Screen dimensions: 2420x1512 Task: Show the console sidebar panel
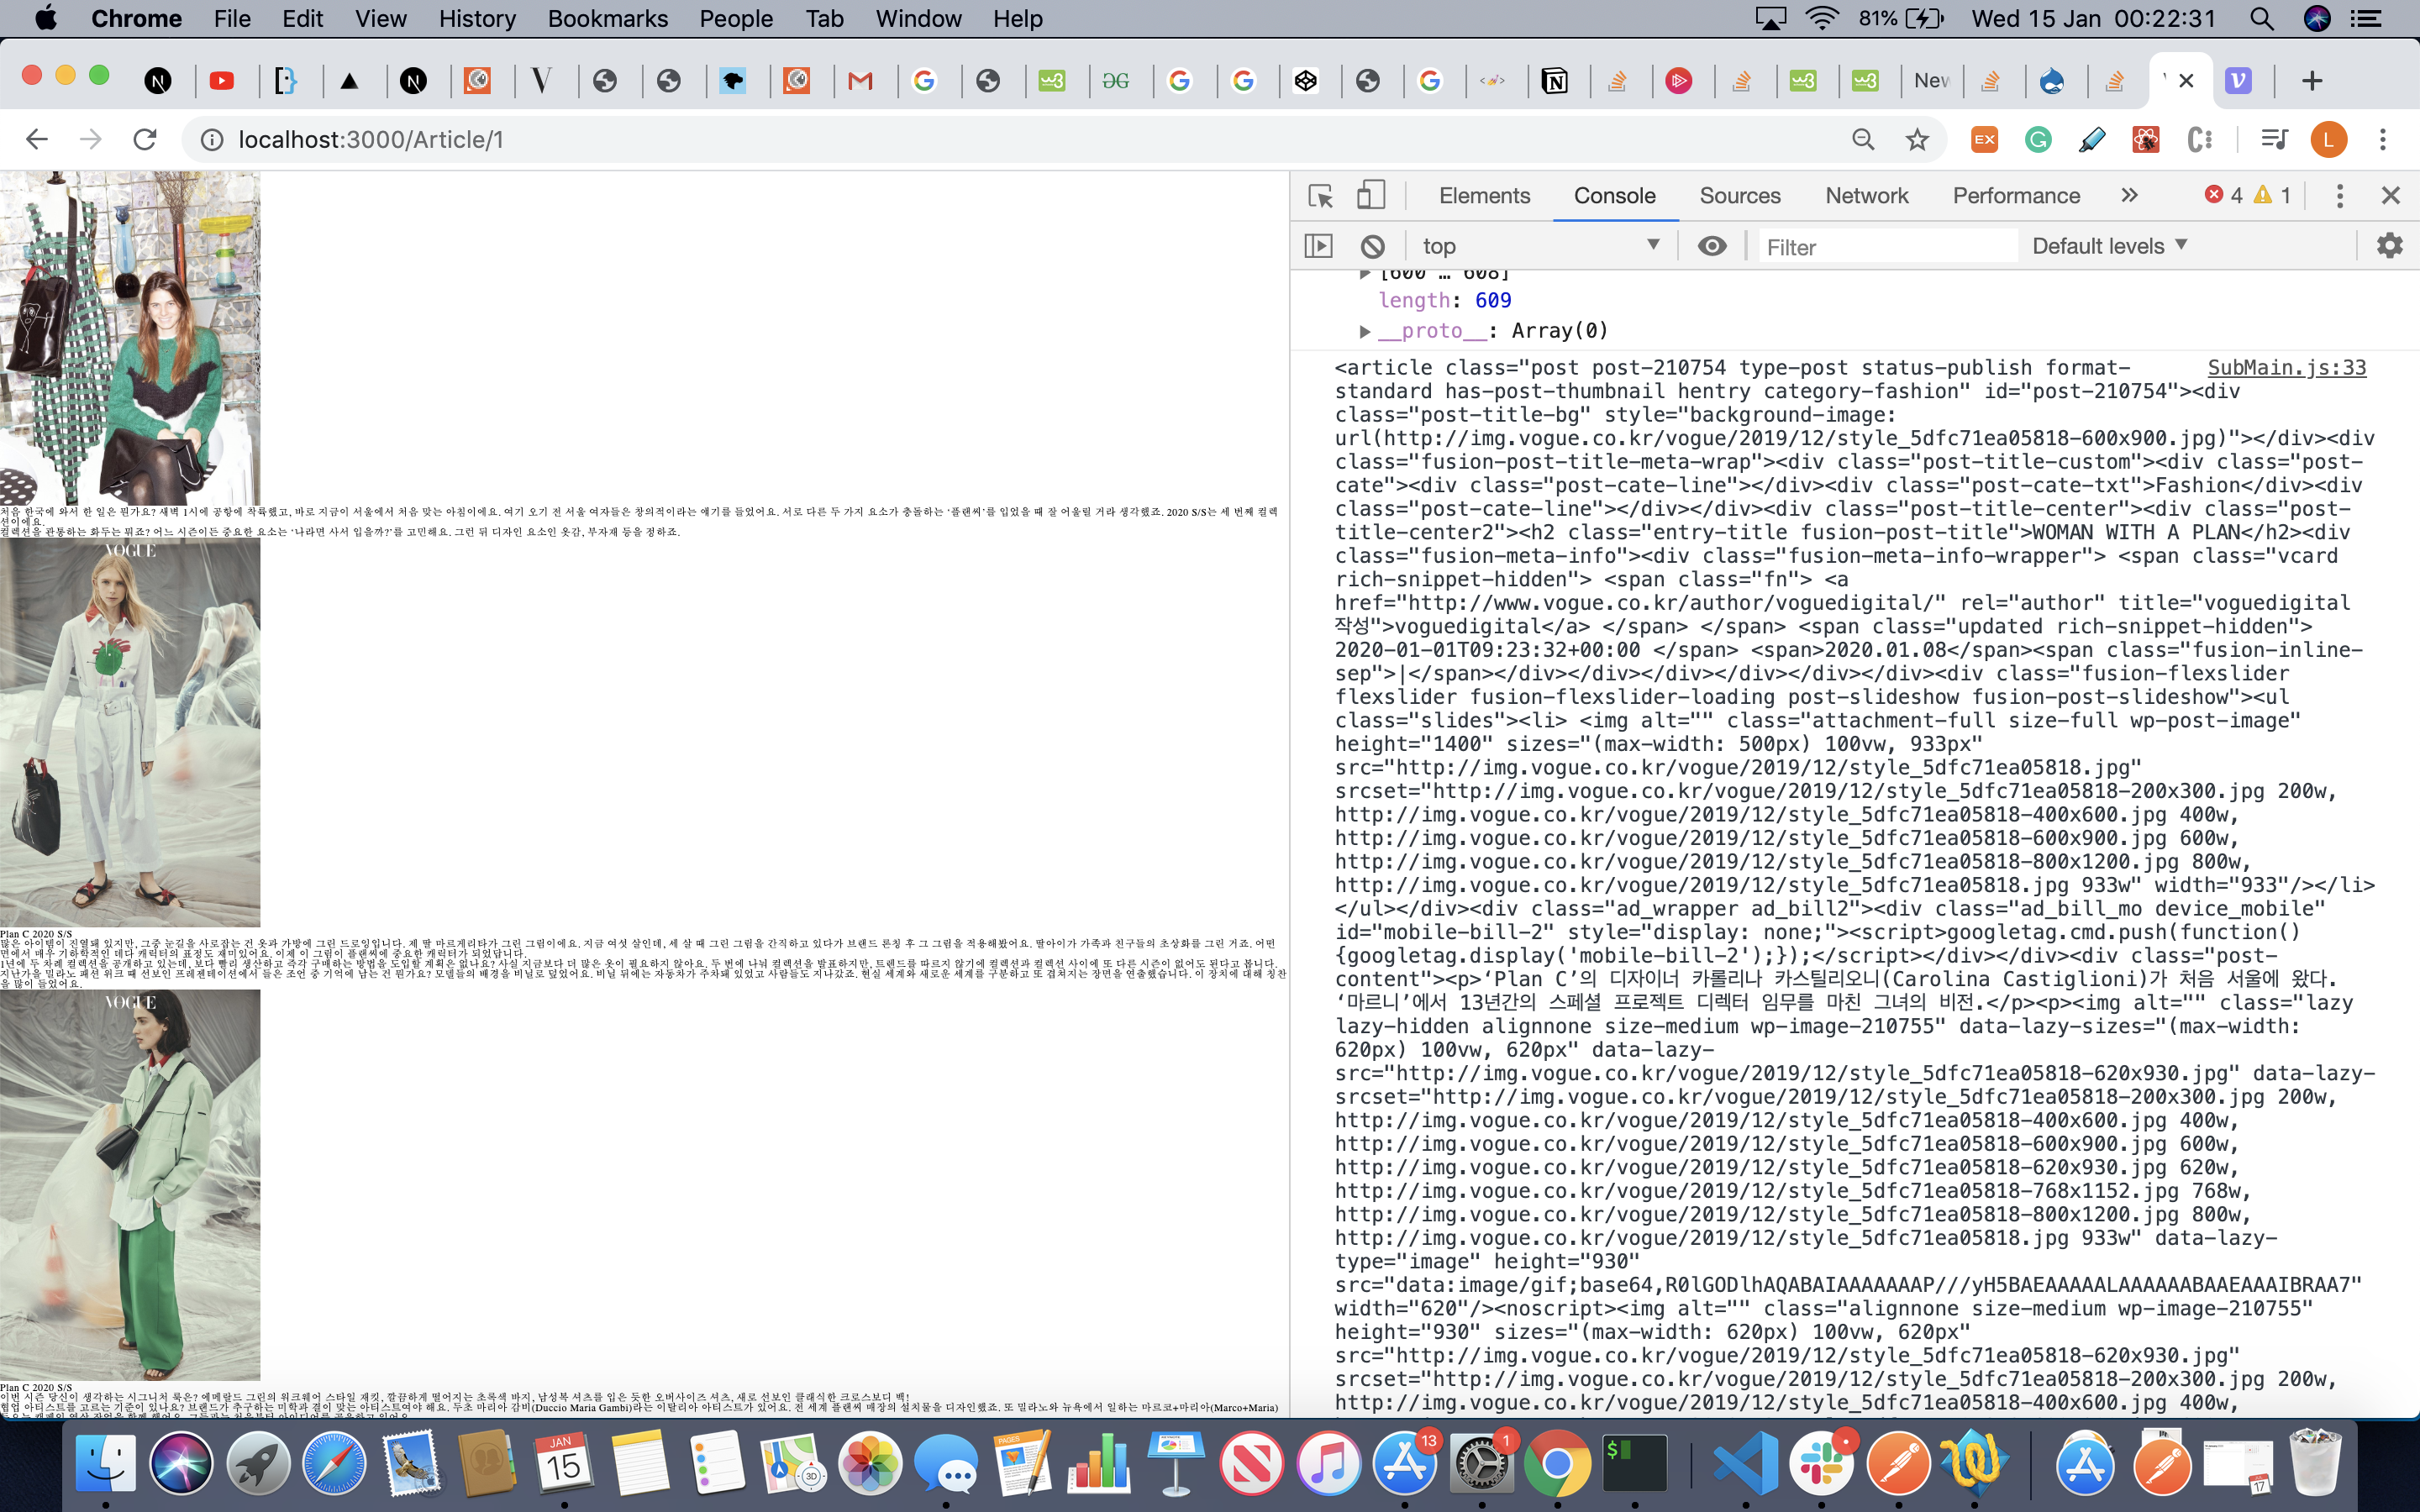pos(1319,246)
